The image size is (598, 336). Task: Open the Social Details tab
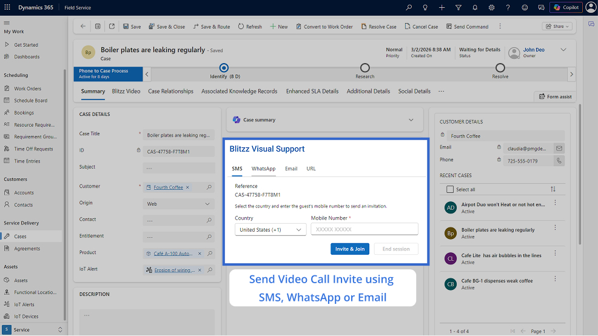[x=414, y=91]
